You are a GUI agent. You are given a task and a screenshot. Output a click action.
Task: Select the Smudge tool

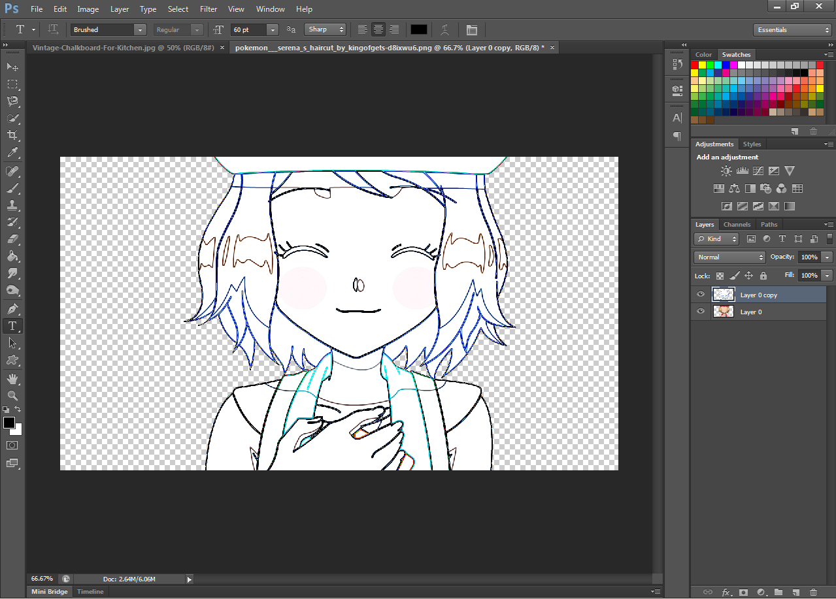[x=12, y=273]
